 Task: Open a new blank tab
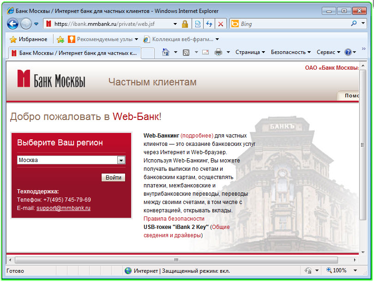click(x=148, y=53)
